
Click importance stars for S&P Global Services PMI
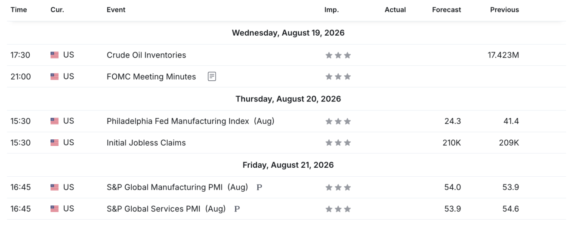[x=338, y=209]
